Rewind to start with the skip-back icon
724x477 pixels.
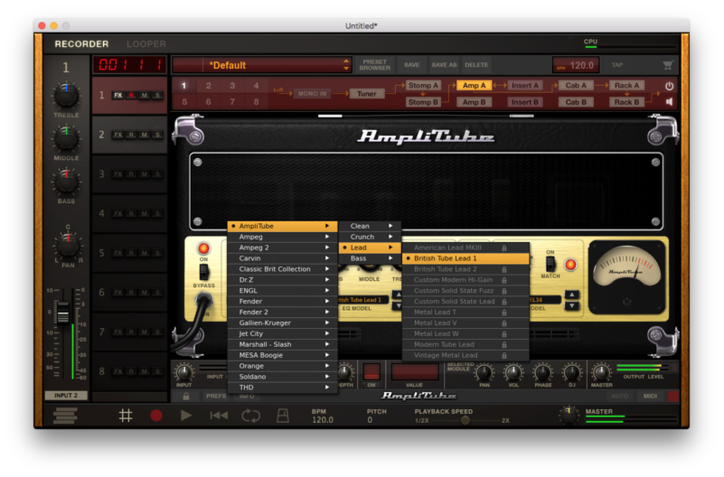(x=219, y=416)
